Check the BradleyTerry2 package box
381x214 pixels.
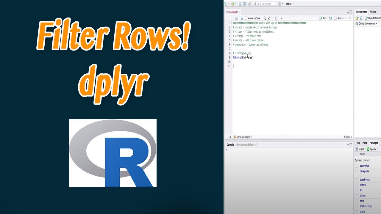coord(357,207)
